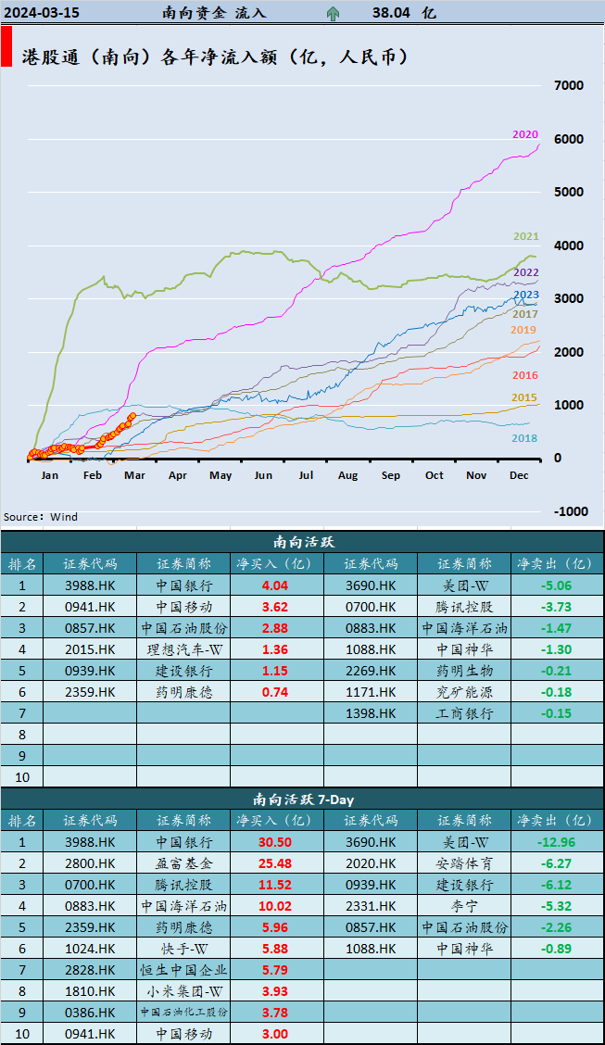Select the 快手-W cell
Image resolution: width=605 pixels, height=1045 pixels.
click(183, 949)
